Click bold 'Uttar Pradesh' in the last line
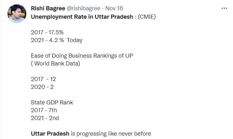The width and height of the screenshot is (233, 139). click(50, 134)
